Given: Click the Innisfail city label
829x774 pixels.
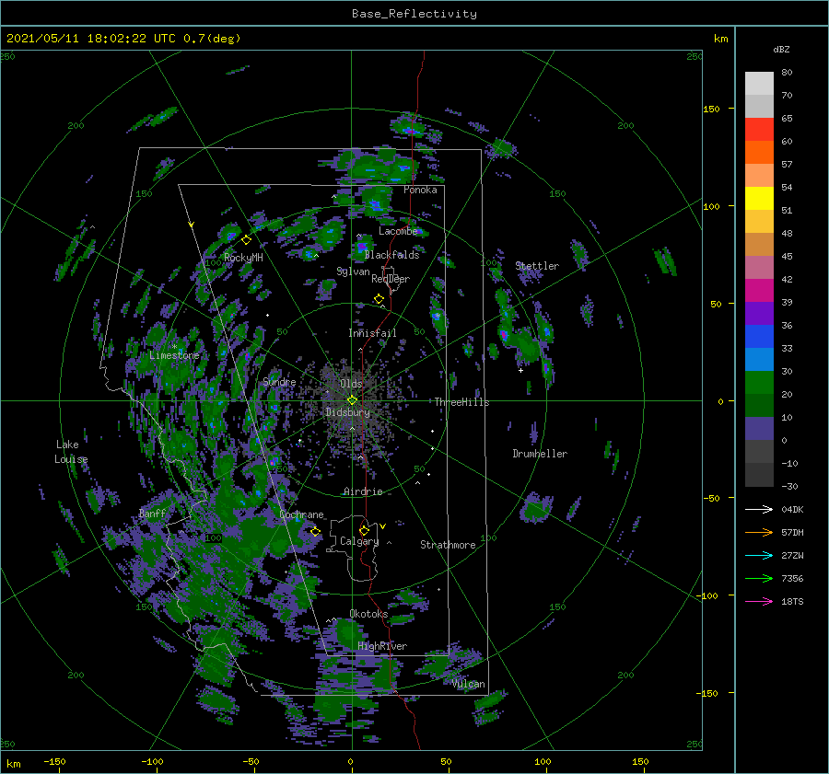Looking at the screenshot, I should click(x=372, y=333).
